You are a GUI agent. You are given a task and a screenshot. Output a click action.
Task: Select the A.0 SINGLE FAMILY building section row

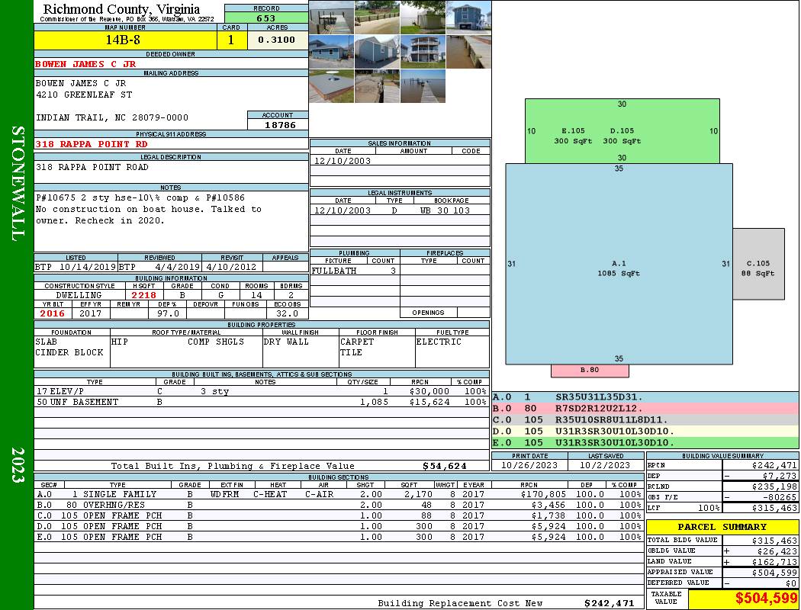pyautogui.click(x=338, y=494)
